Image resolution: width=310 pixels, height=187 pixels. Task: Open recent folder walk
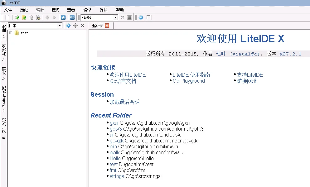click(114, 153)
